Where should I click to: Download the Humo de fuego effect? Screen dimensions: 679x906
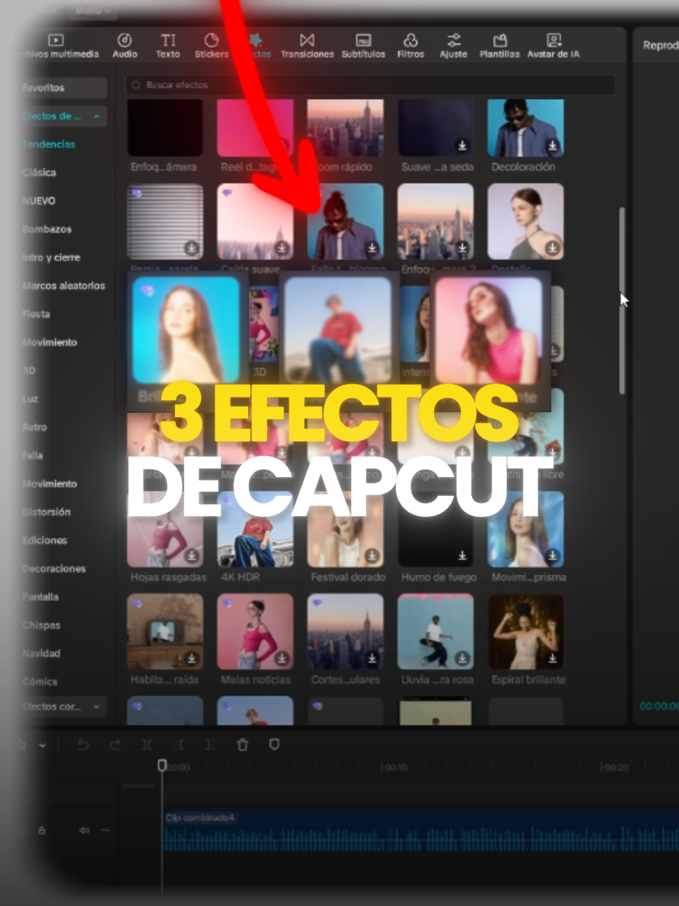(x=462, y=556)
